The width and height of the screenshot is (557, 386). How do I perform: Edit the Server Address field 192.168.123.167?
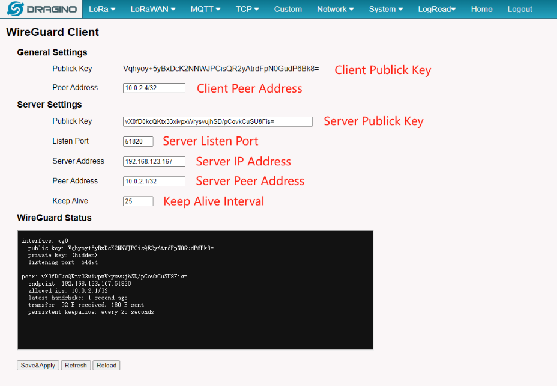pyautogui.click(x=154, y=161)
